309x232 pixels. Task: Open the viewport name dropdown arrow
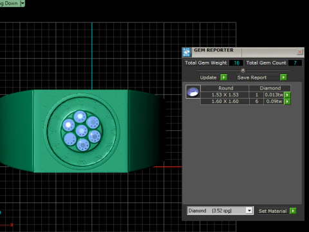(x=23, y=3)
